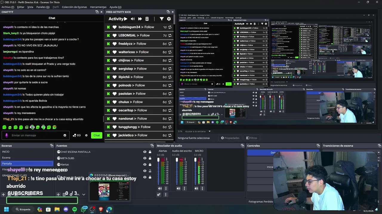This screenshot has height=214, width=382.
Task: Skip forward in Activity feed
Action: coord(140,19)
